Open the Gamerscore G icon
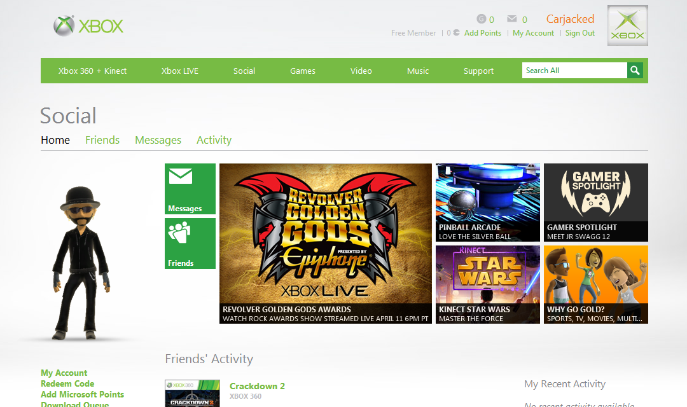Screen dimensions: 687x407 (482, 19)
